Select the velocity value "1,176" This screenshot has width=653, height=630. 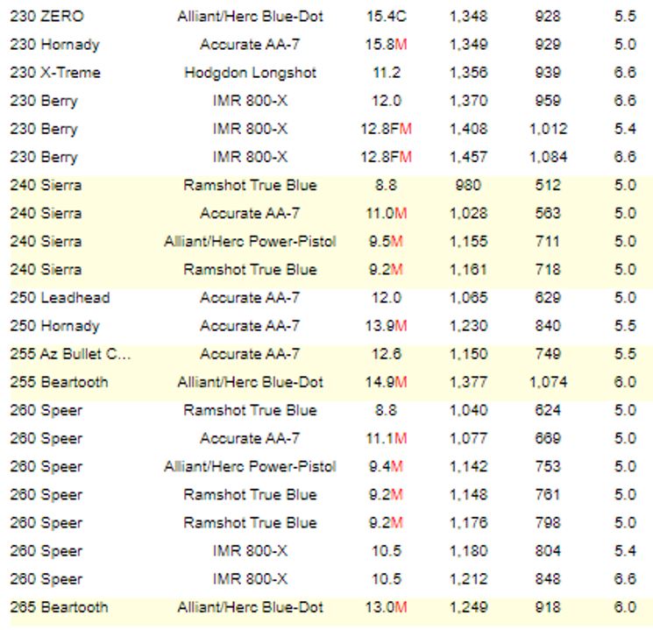(468, 522)
